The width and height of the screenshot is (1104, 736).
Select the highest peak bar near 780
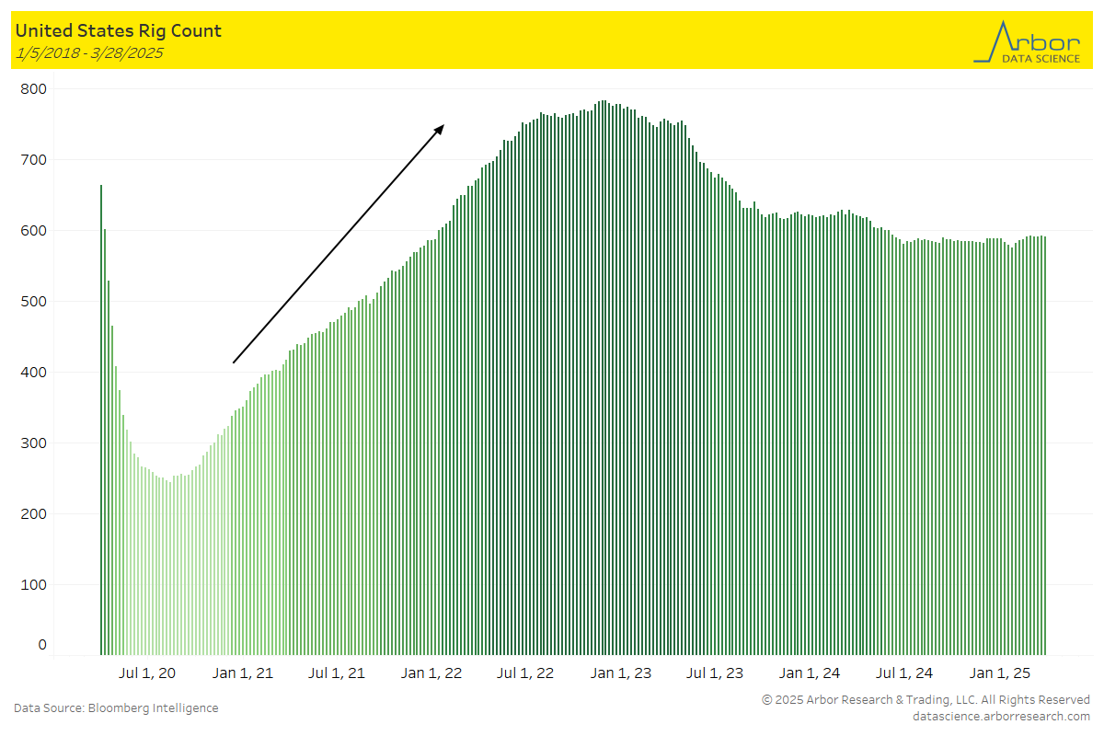pos(603,368)
